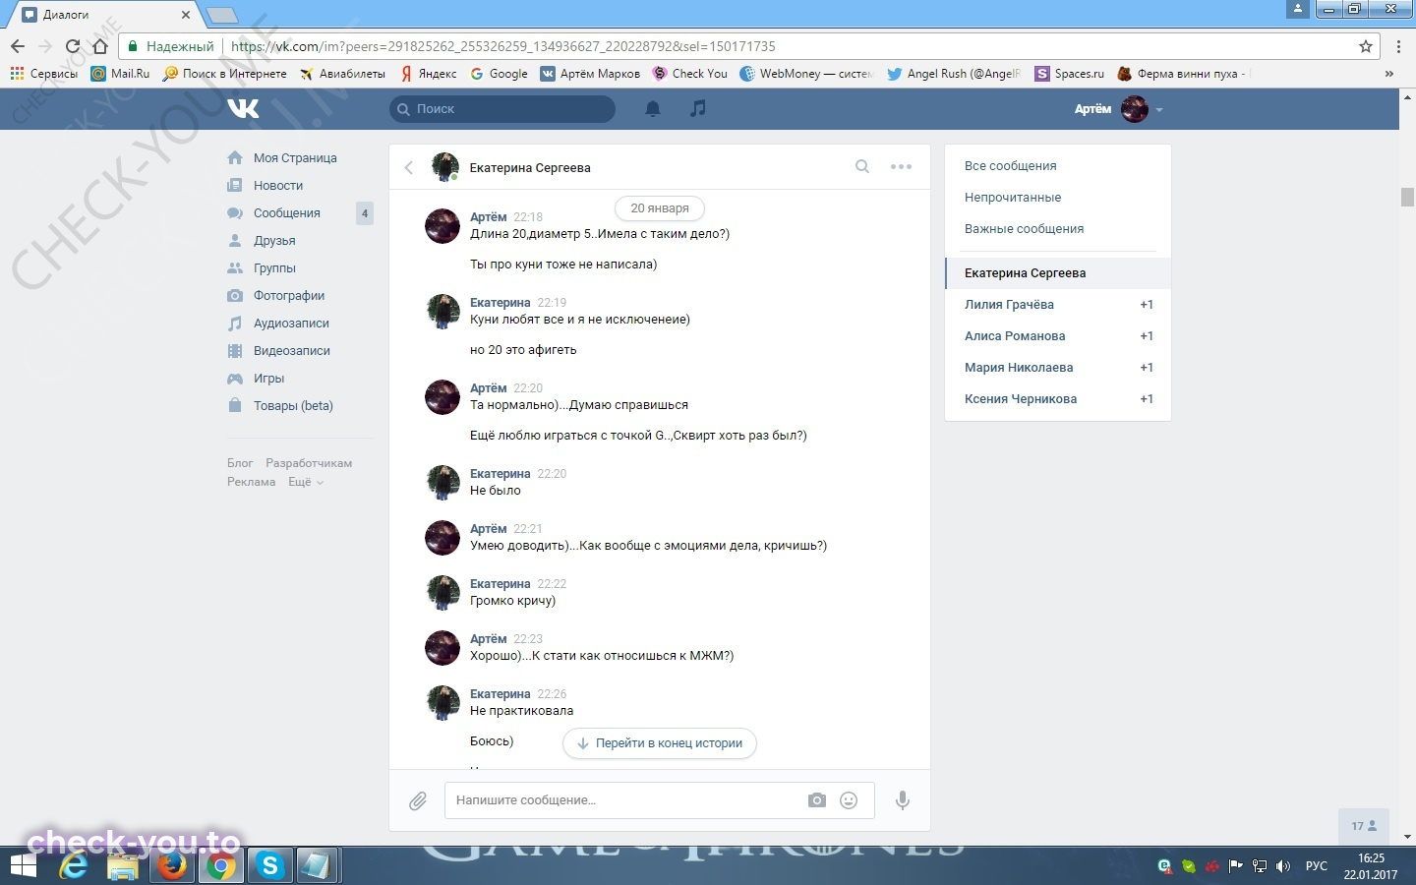1416x885 pixels.
Task: Open the Алиса Романова dialog
Action: 1058,336
